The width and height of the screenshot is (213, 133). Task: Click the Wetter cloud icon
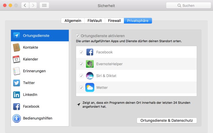(x=90, y=88)
